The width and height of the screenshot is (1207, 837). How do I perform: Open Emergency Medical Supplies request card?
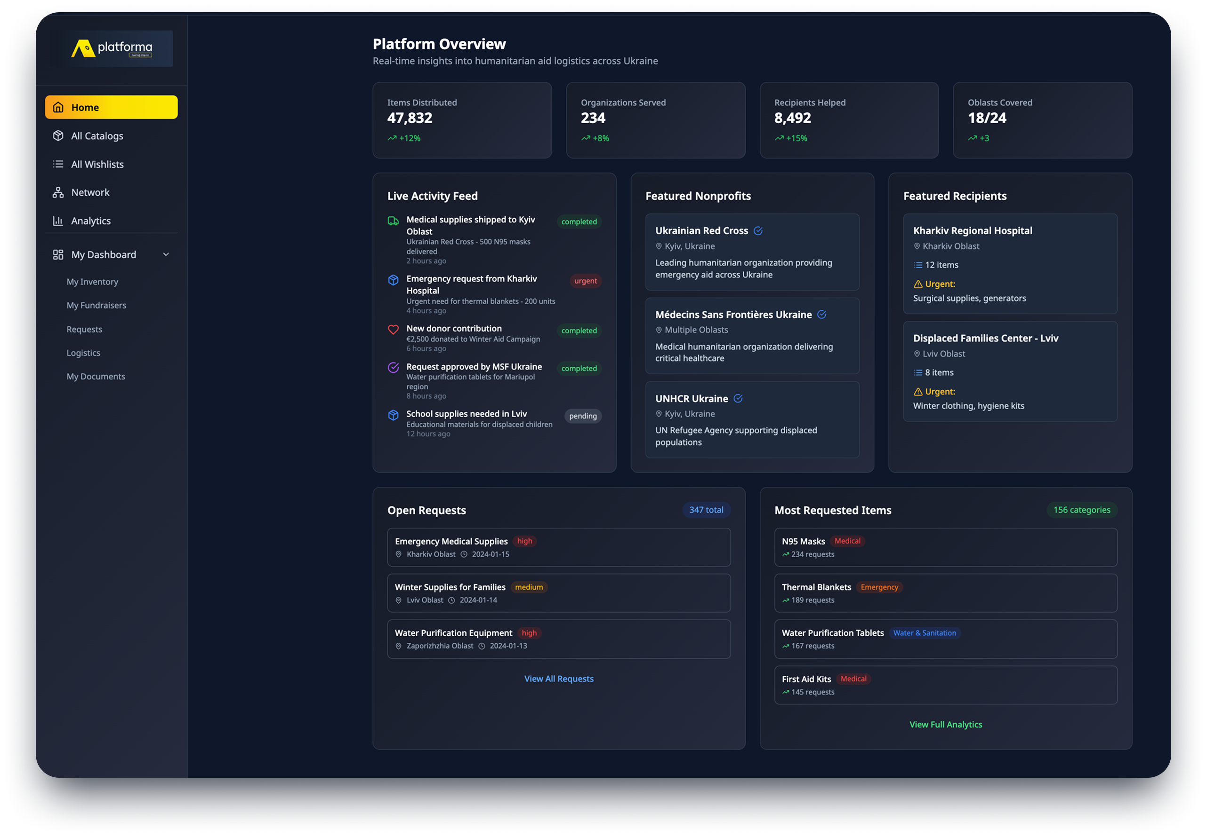559,547
